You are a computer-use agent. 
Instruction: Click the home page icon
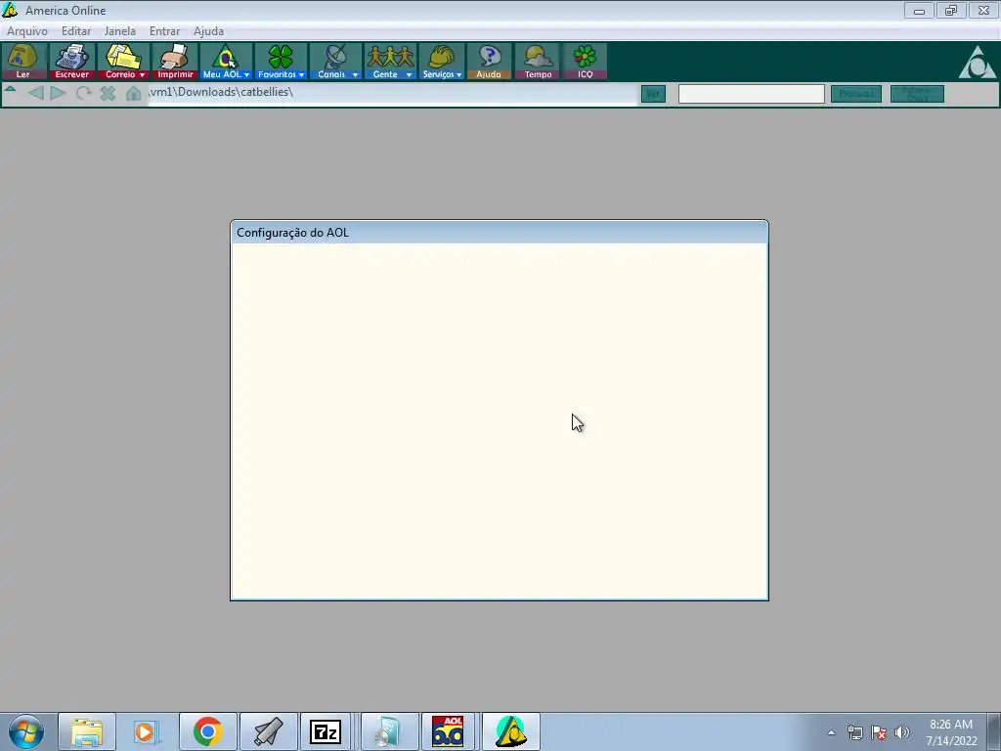pos(133,93)
